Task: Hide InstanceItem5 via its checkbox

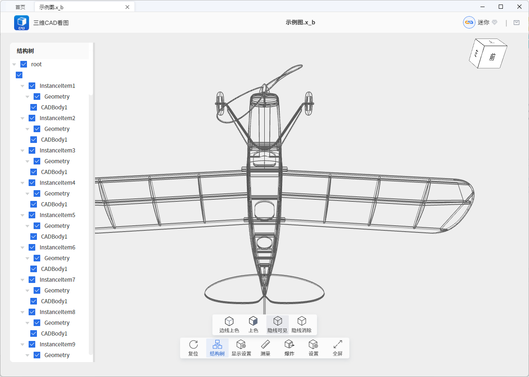Action: (32, 215)
